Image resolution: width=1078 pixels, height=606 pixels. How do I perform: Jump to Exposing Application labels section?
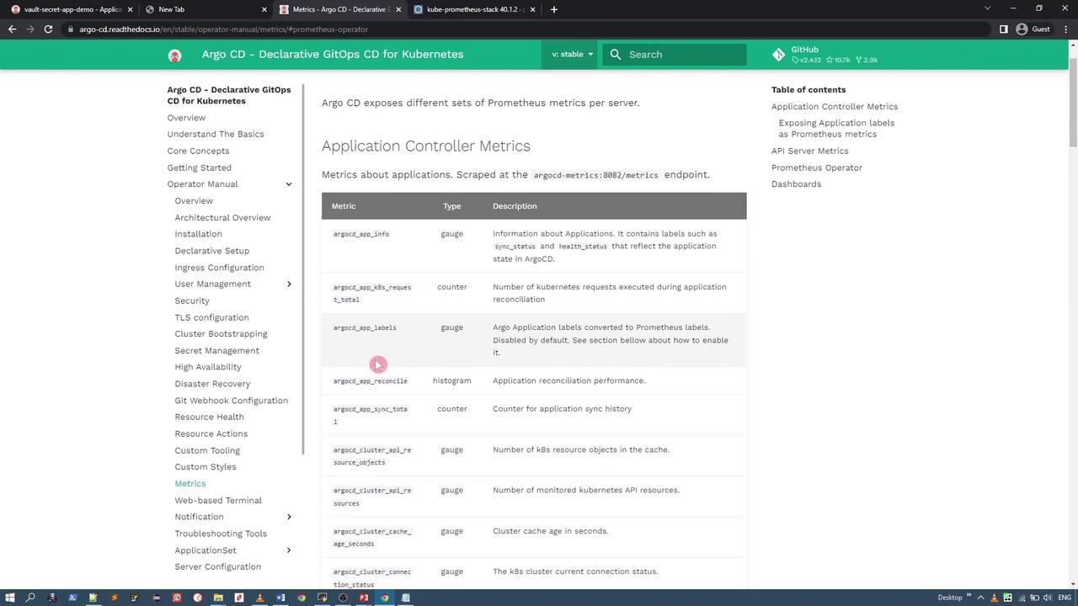(836, 129)
